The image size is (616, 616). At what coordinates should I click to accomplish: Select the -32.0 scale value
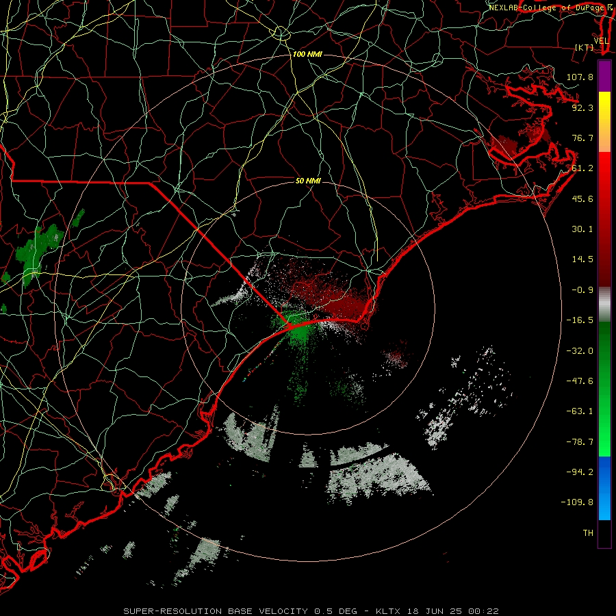coord(580,351)
